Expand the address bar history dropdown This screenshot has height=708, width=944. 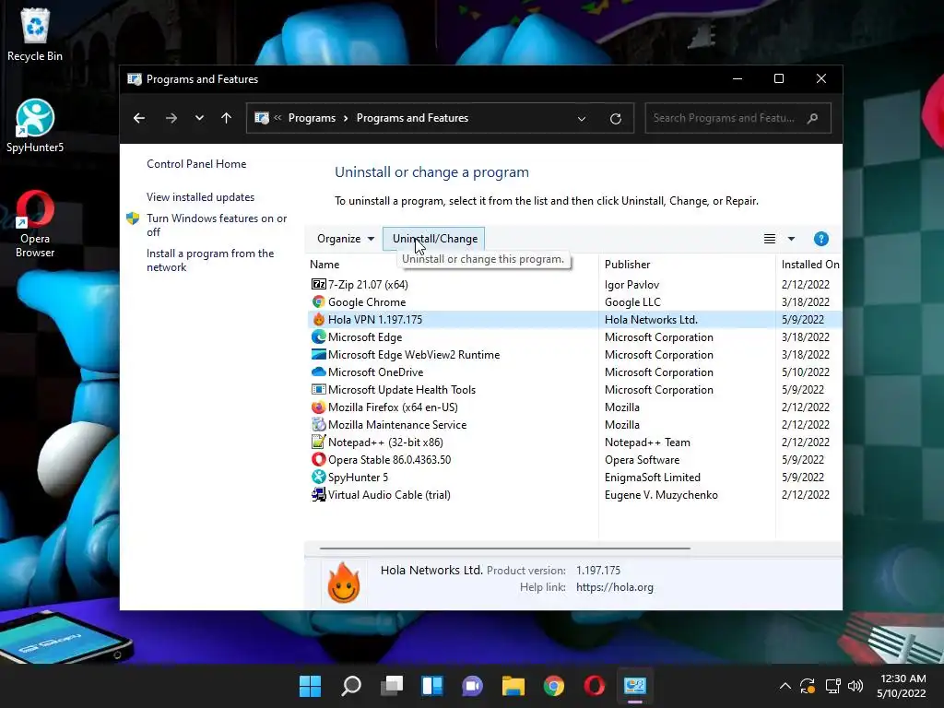coord(582,119)
